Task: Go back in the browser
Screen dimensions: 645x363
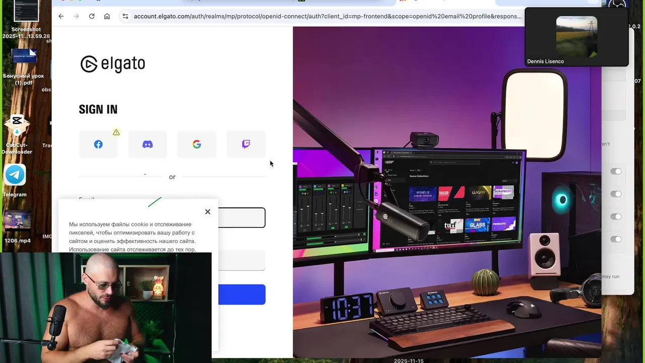Action: 61,16
